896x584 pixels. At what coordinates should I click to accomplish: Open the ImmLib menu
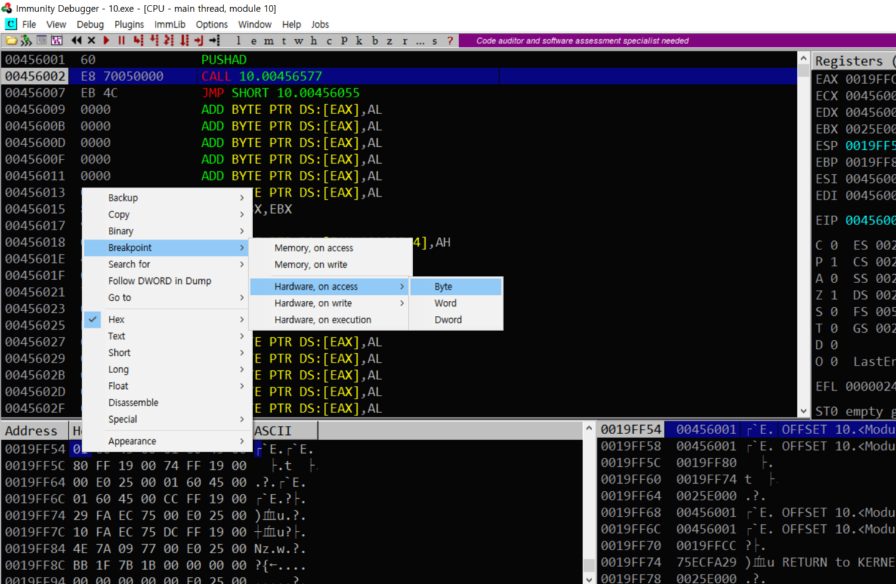[x=170, y=25]
